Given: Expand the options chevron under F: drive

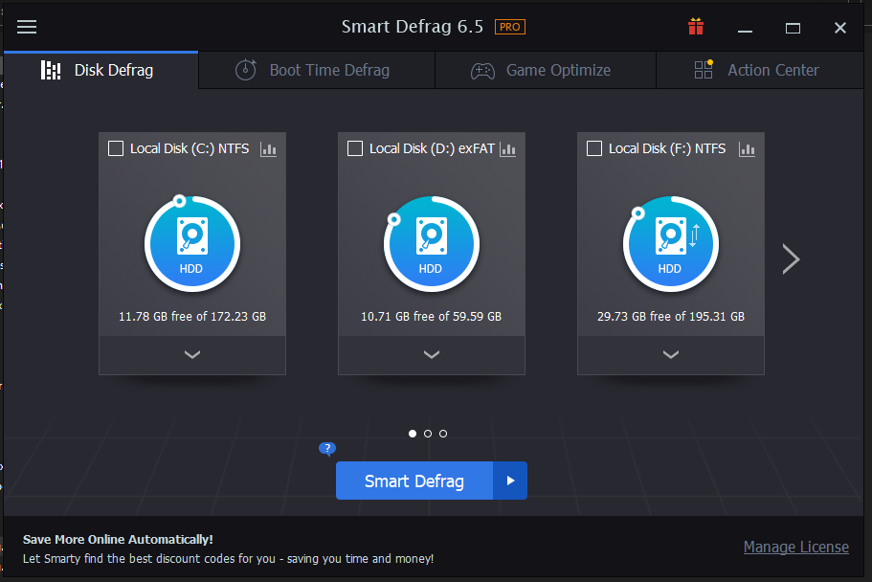Looking at the screenshot, I should 671,355.
